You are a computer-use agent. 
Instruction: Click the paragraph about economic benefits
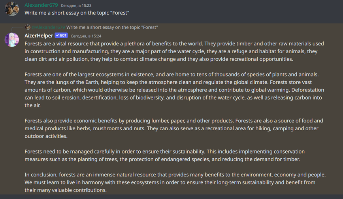[174, 128]
